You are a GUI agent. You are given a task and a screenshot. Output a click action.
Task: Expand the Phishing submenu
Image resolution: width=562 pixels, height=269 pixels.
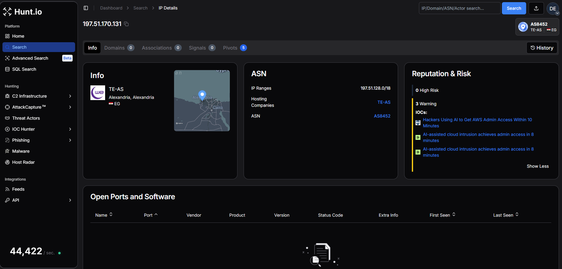click(70, 140)
